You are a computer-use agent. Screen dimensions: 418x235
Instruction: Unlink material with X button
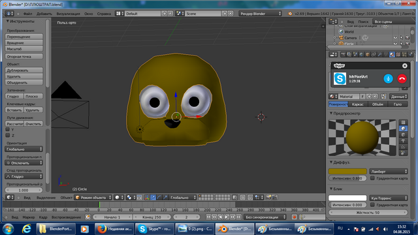coord(375,97)
